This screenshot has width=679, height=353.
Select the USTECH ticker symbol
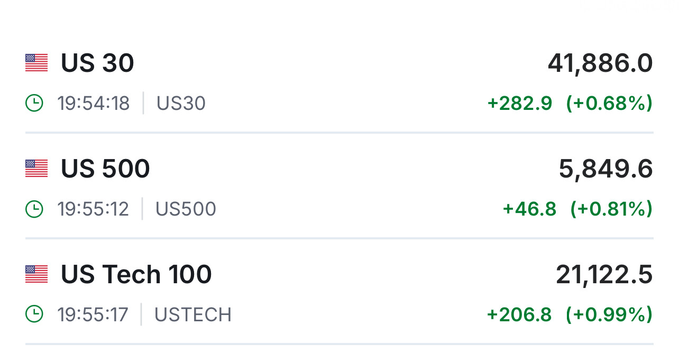192,315
